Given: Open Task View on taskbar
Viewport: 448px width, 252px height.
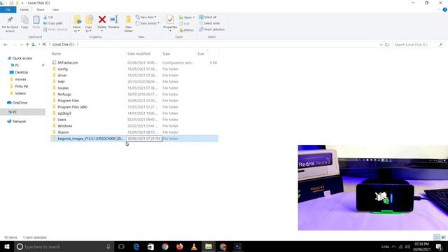Looking at the screenshot, I should pos(121,246).
